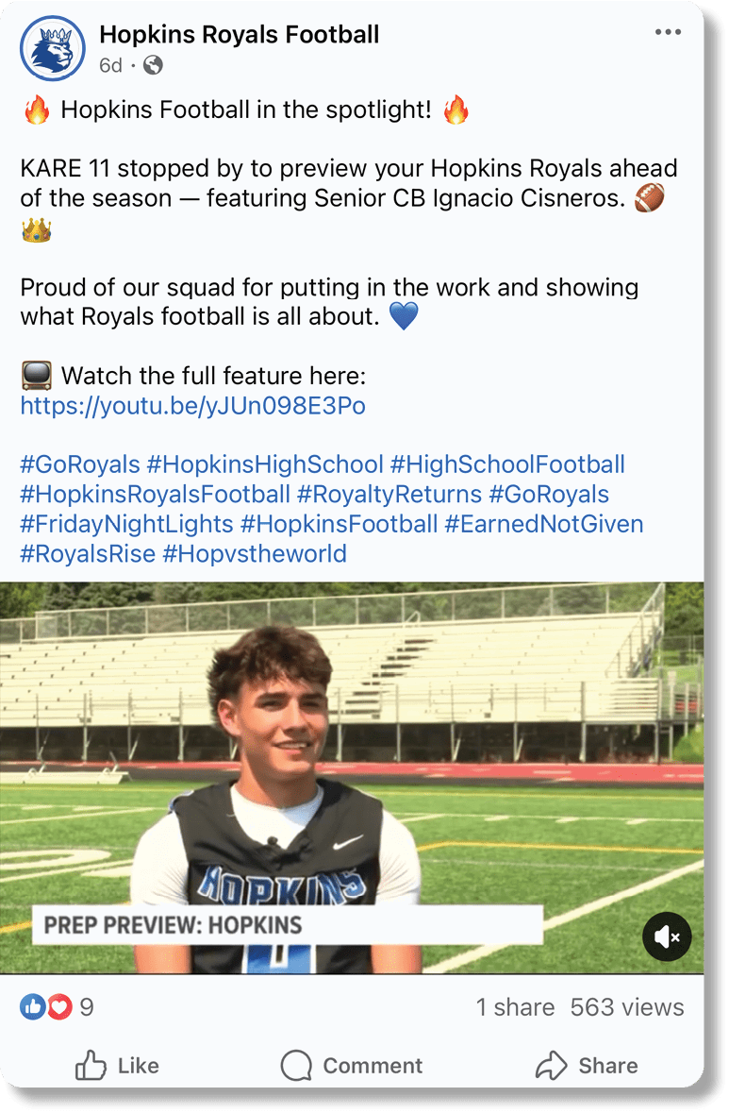Unmute the video with the speaker icon
Screen dimensions: 729x1113
tap(667, 936)
